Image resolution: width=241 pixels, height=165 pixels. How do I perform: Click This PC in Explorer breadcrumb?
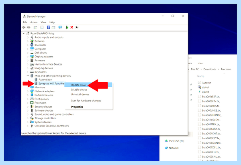pyautogui.click(x=194, y=69)
